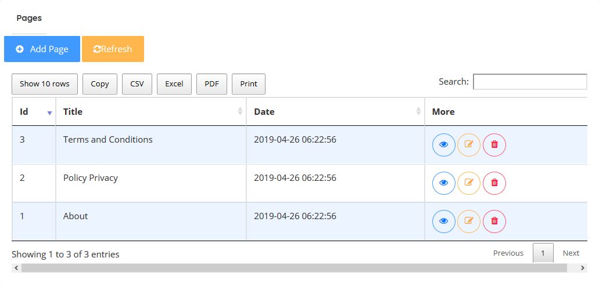Go to pagination page 1

[x=543, y=253]
